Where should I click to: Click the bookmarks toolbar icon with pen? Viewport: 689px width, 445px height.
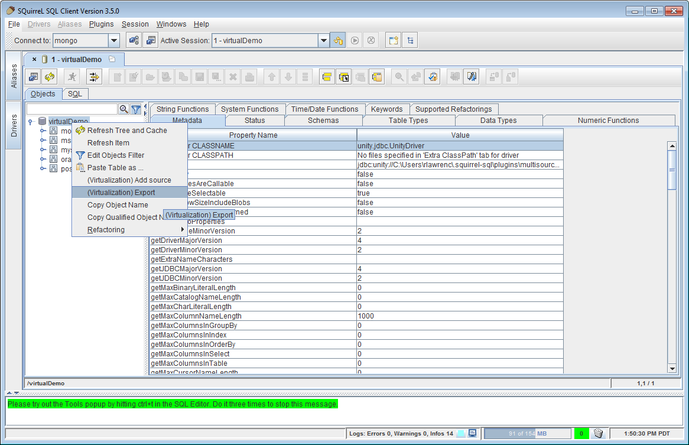coord(471,76)
